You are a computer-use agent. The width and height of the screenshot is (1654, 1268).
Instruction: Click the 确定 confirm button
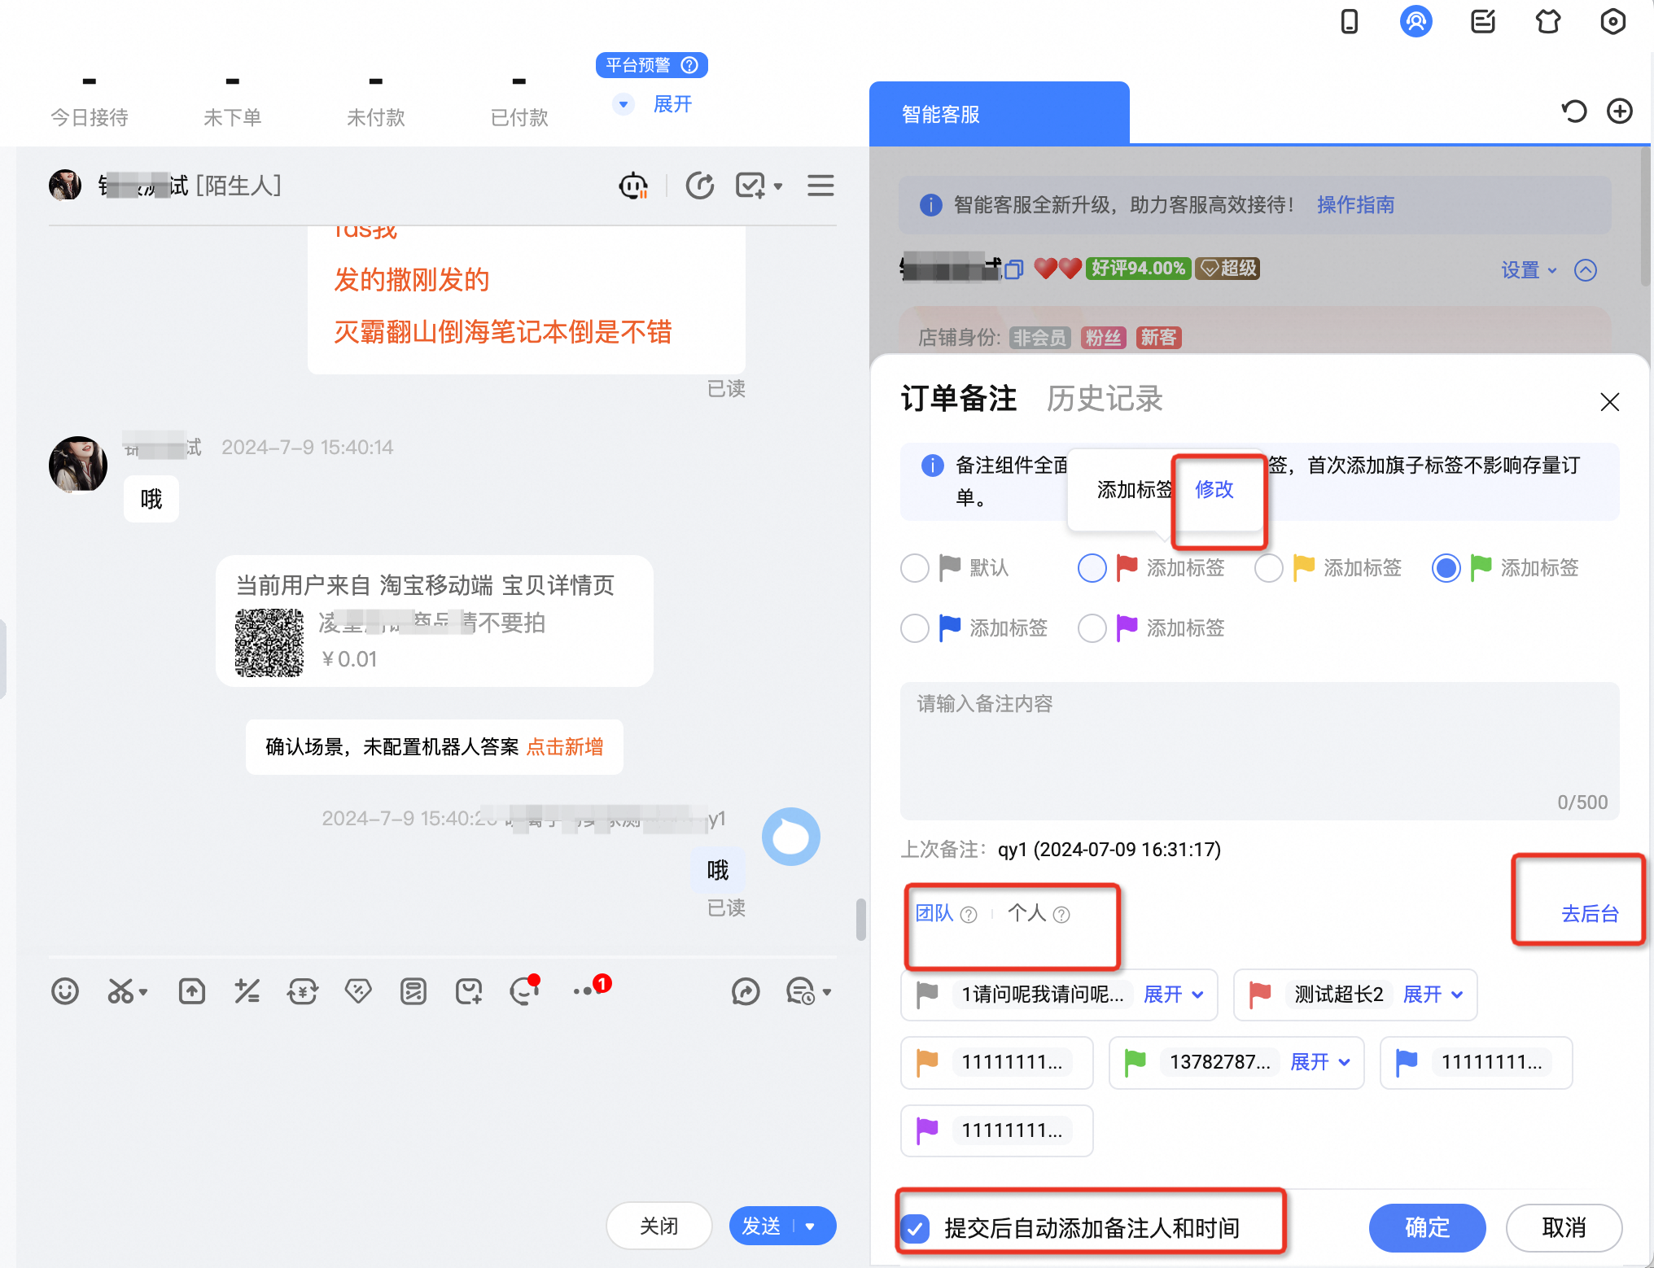(x=1427, y=1227)
